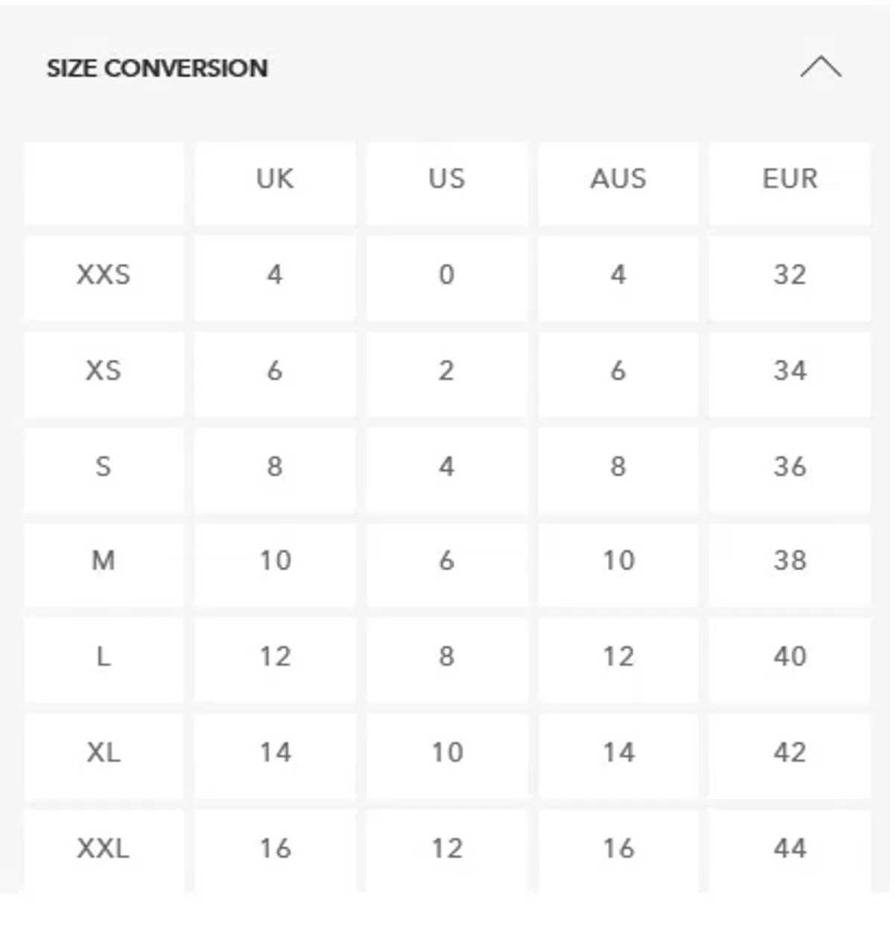894x925 pixels.
Task: Click the XS size row label
Action: [x=104, y=370]
